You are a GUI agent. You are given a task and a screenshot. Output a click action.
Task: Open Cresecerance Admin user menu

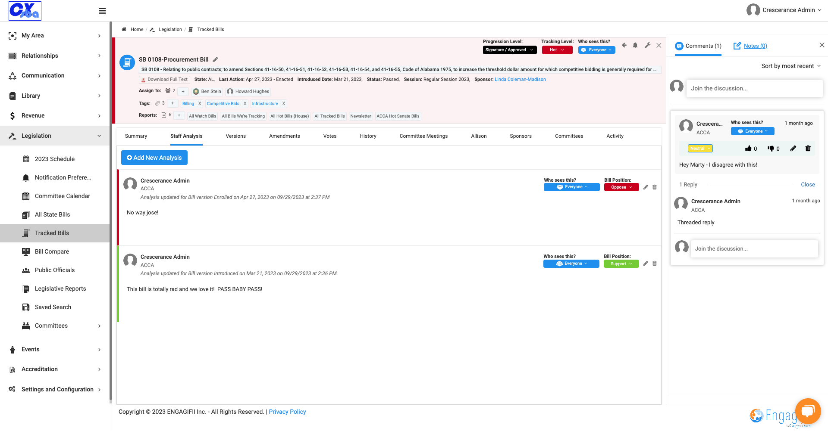(x=784, y=10)
